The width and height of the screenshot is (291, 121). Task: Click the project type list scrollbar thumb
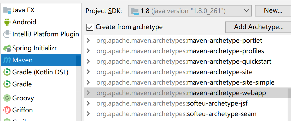tap(79, 60)
